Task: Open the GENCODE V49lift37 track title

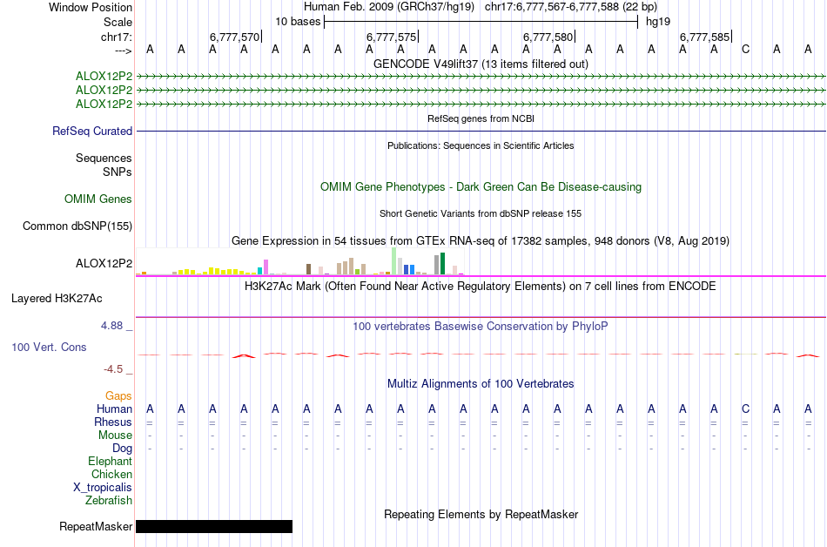Action: 481,64
